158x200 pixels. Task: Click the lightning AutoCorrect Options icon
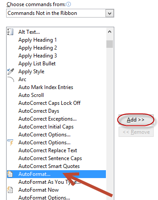pos(11,143)
